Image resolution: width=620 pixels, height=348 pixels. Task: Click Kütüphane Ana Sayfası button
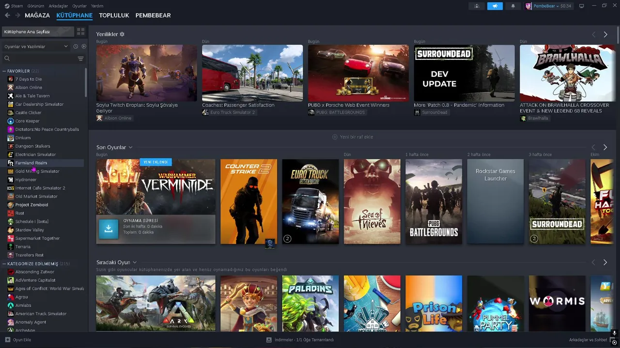(x=38, y=31)
